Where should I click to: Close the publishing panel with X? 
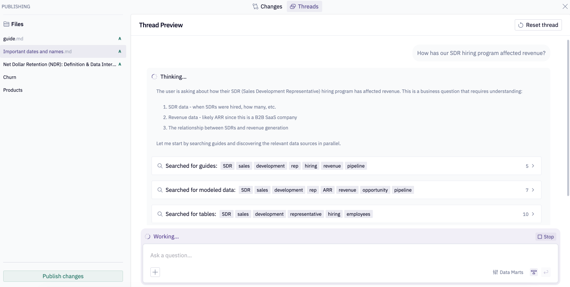[565, 6]
